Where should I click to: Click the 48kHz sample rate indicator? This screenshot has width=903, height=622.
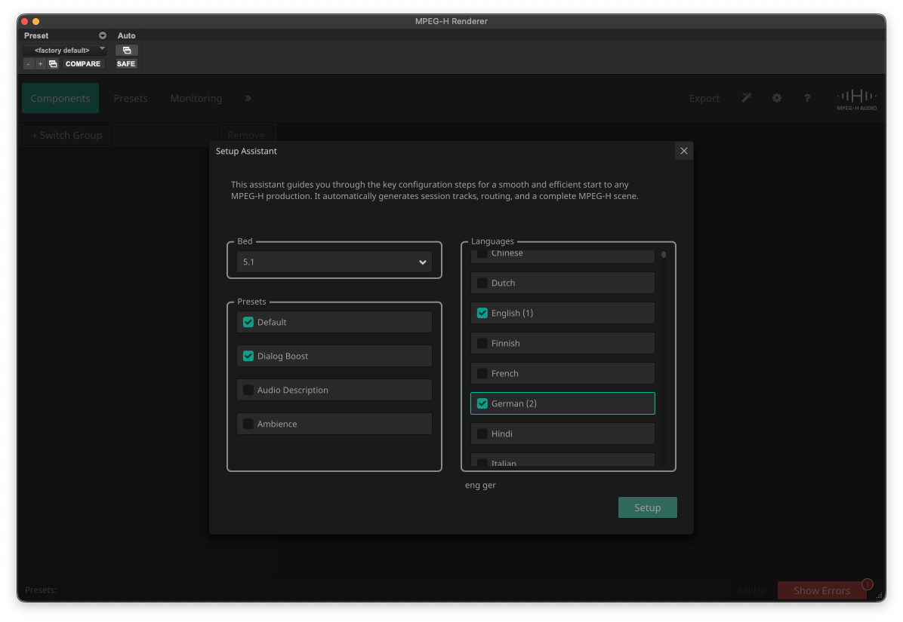(751, 591)
